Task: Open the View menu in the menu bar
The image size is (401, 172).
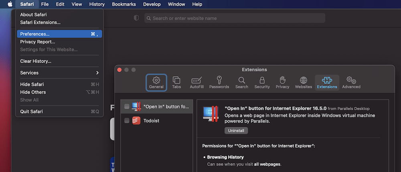Action: (77, 4)
